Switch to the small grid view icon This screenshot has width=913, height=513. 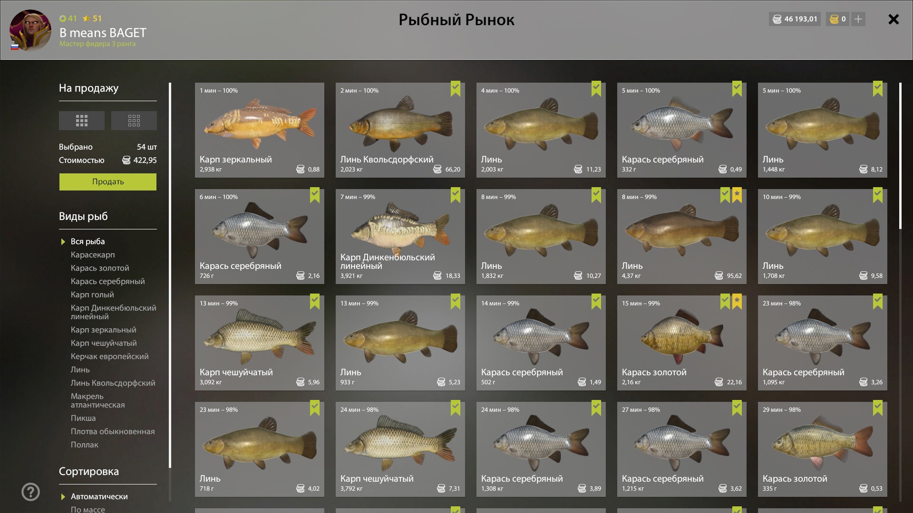(134, 121)
